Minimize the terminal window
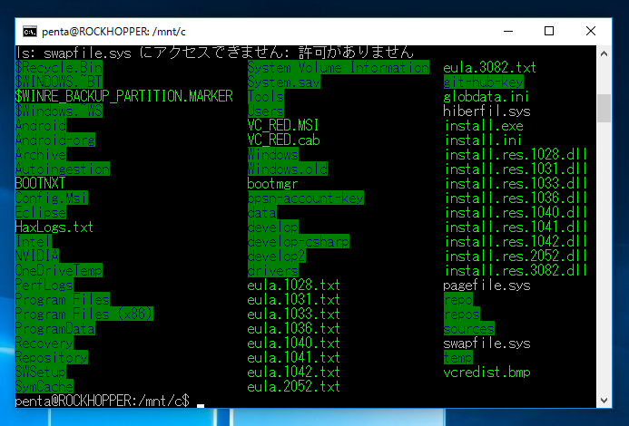The width and height of the screenshot is (629, 426). [508, 31]
